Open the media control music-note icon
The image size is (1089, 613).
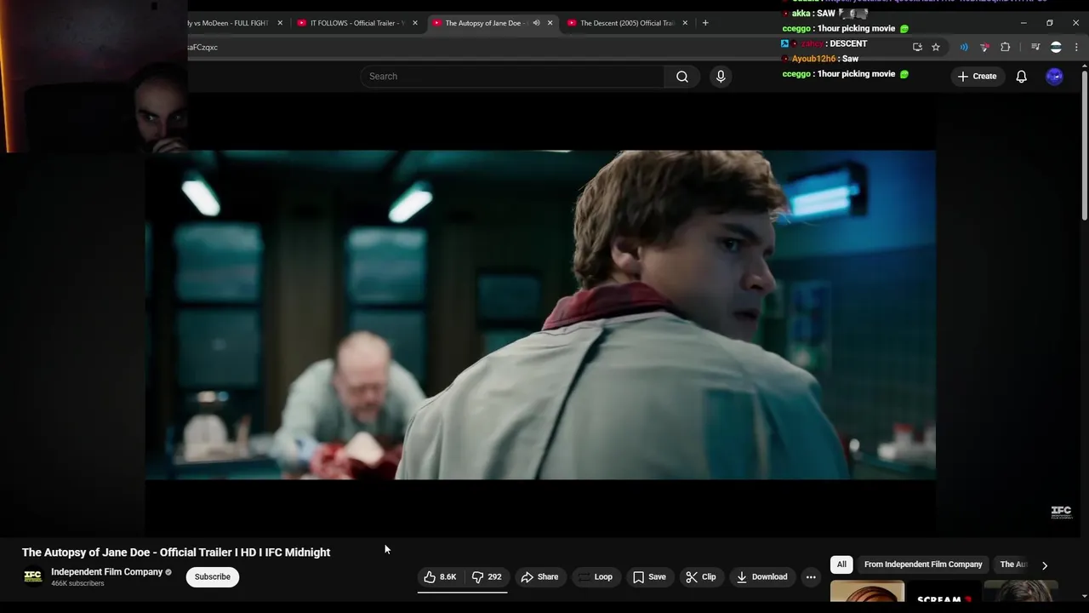[1035, 47]
